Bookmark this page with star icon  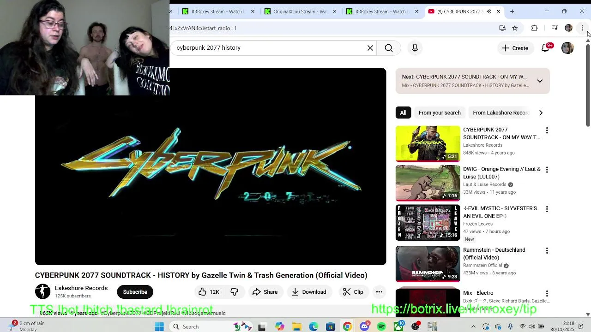515,28
